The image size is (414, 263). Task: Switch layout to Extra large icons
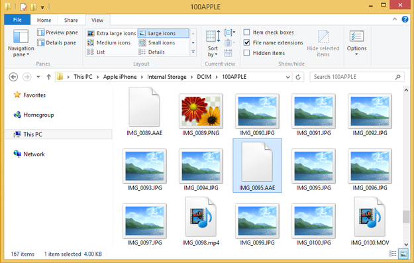click(111, 33)
